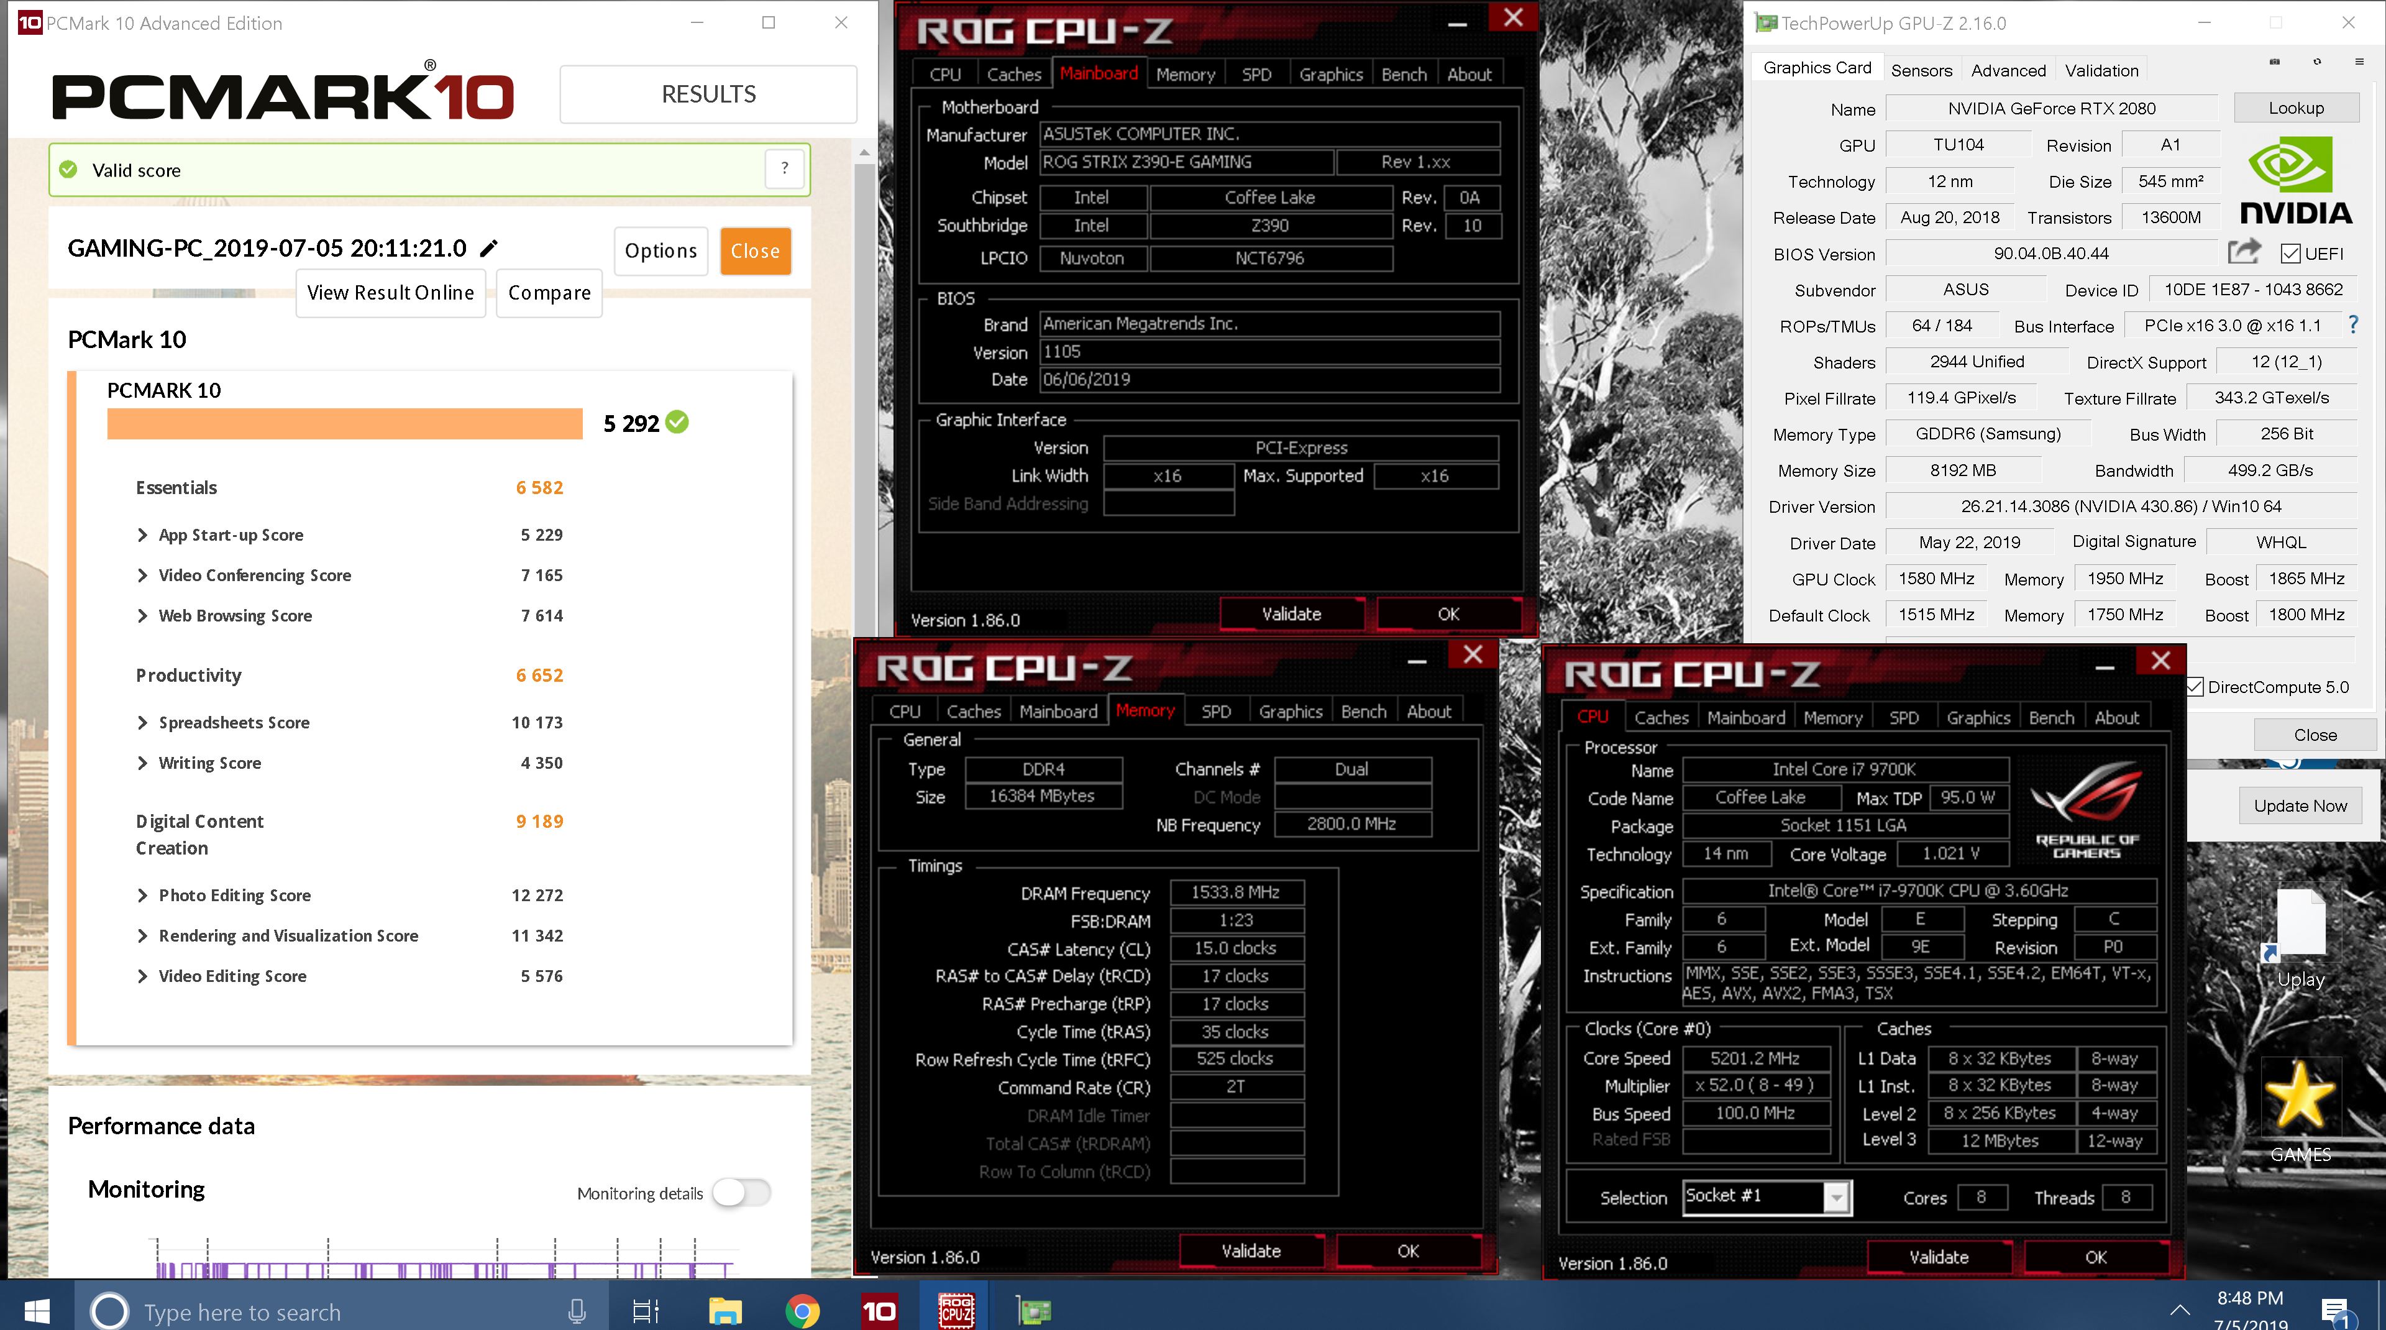The image size is (2386, 1330).
Task: Expand Web Browsing Score details
Action: tap(142, 616)
